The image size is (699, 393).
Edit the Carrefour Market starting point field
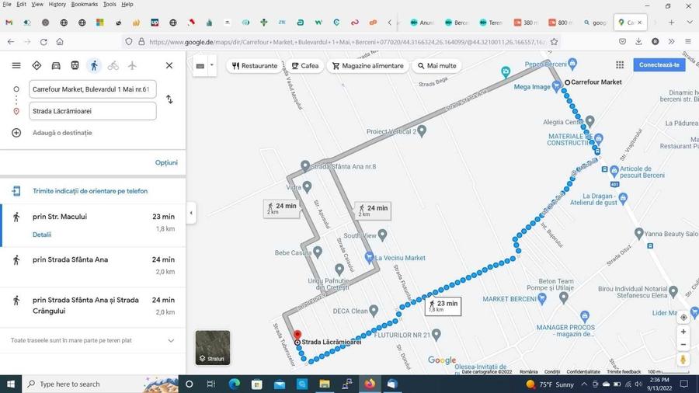pos(92,89)
